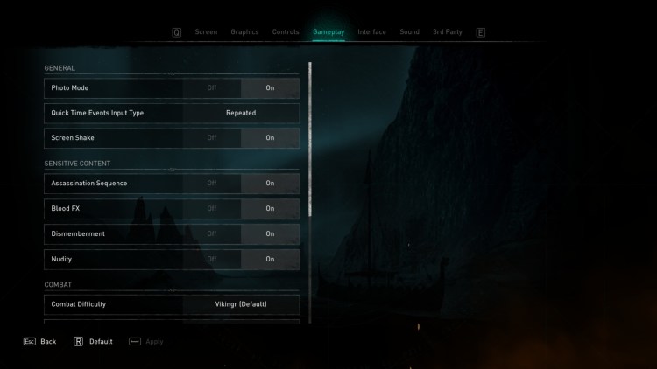Turn Photo Mode off
This screenshot has height=369, width=657.
click(212, 87)
